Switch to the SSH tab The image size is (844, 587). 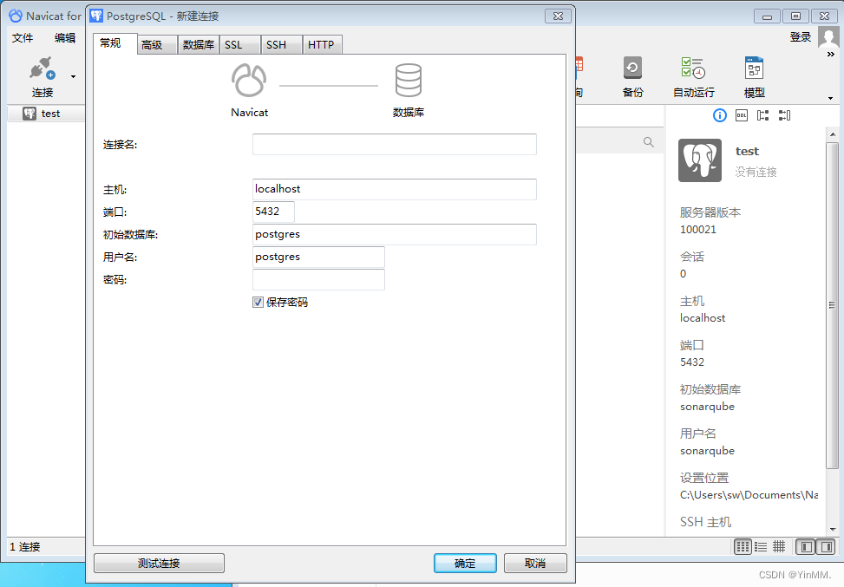tap(282, 45)
